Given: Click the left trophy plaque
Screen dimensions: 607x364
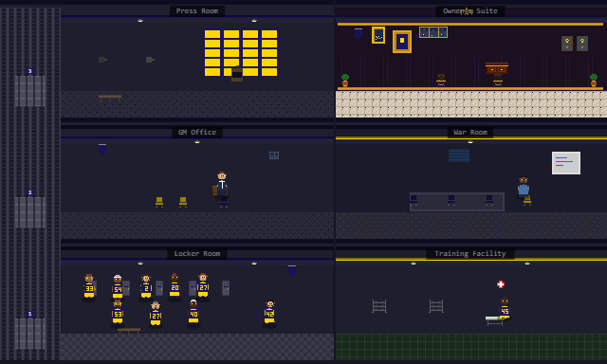Looking at the screenshot, I should 567,44.
